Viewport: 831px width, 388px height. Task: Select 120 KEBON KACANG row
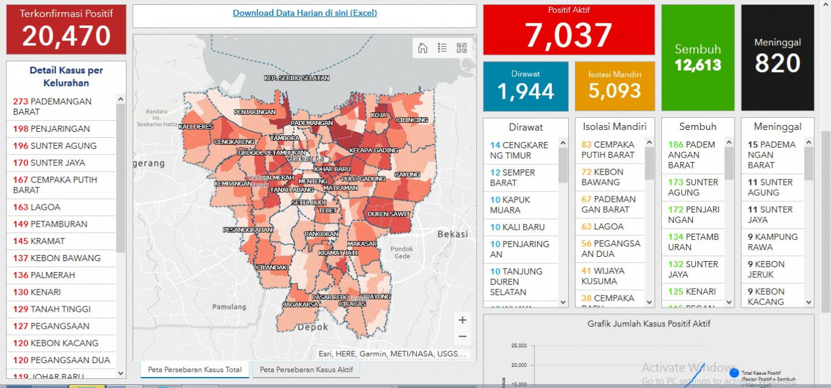pos(61,343)
